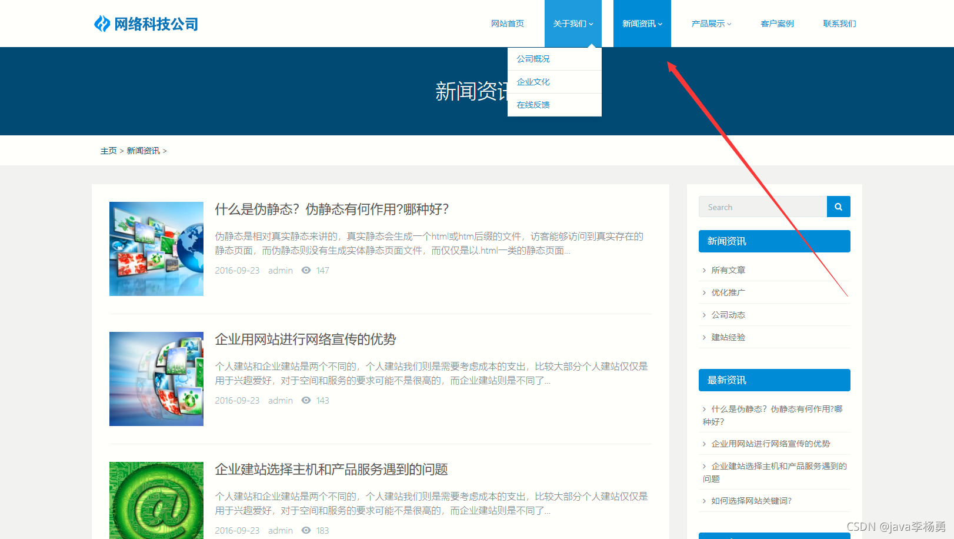
Task: Open the 优化推广 category link
Action: (x=728, y=292)
